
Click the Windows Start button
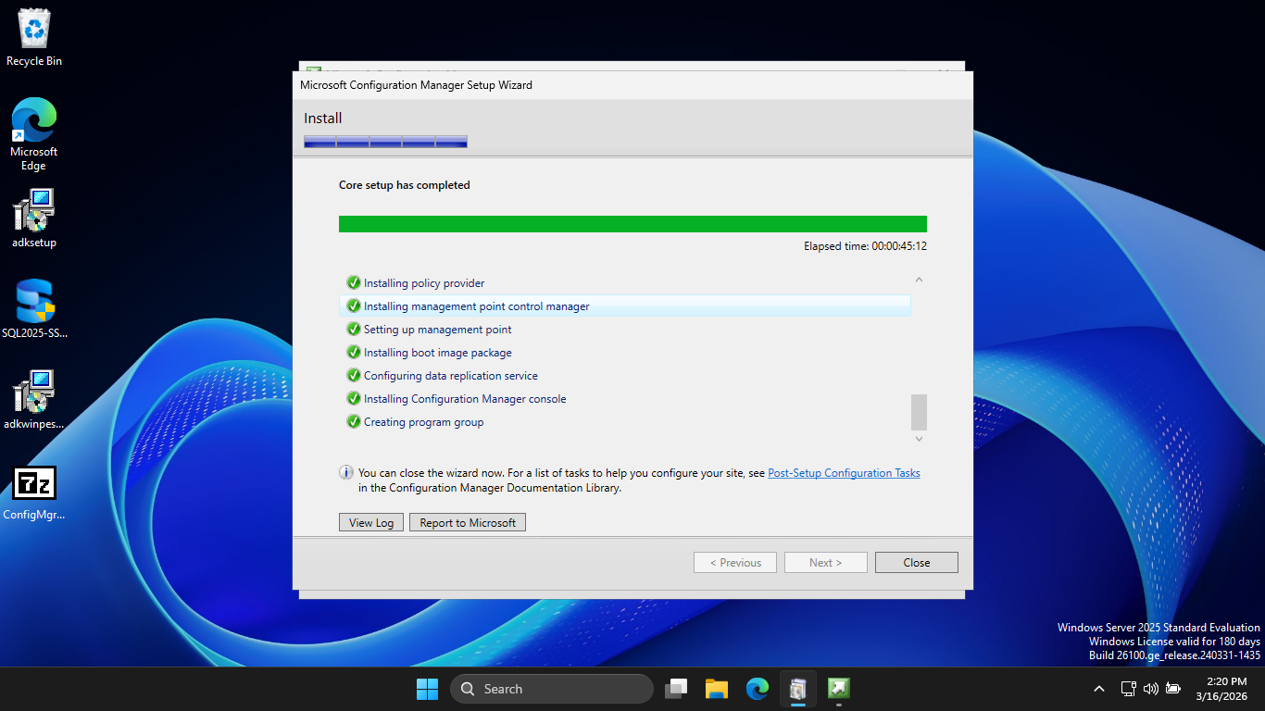427,689
